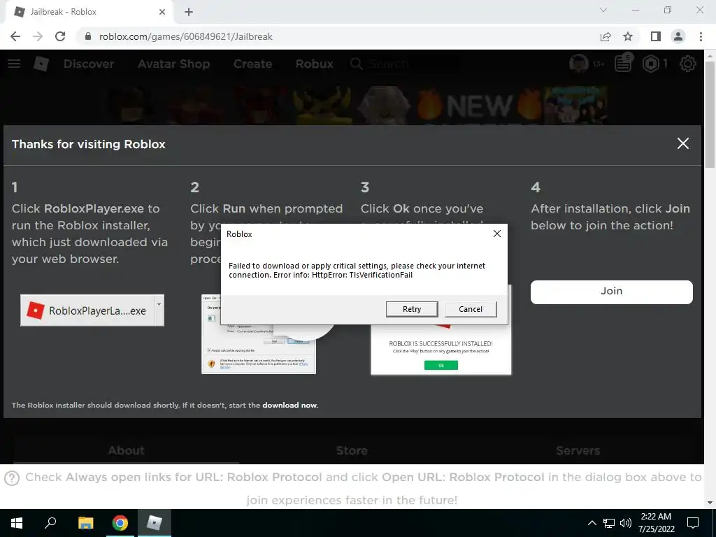Viewport: 716px width, 537px height.
Task: Open File Explorer from the taskbar
Action: 85,523
